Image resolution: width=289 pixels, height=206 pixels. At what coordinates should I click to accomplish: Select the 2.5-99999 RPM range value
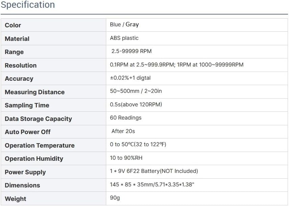(132, 51)
